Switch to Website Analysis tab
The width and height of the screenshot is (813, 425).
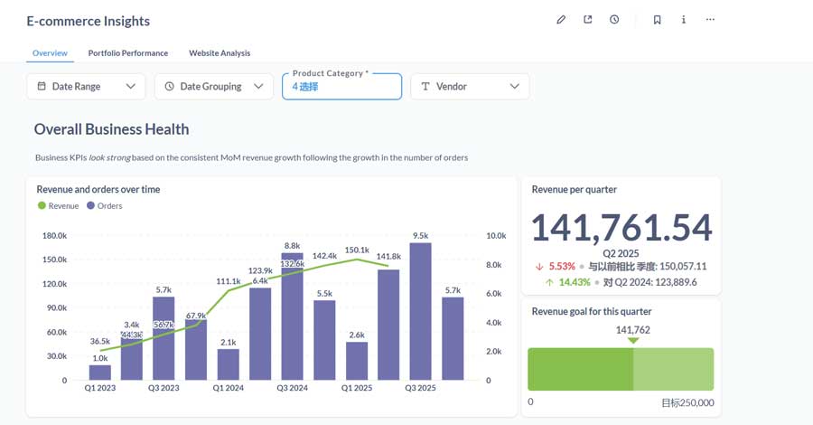(220, 53)
